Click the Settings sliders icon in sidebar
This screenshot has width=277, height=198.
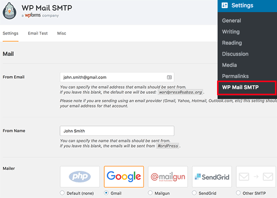click(x=225, y=6)
